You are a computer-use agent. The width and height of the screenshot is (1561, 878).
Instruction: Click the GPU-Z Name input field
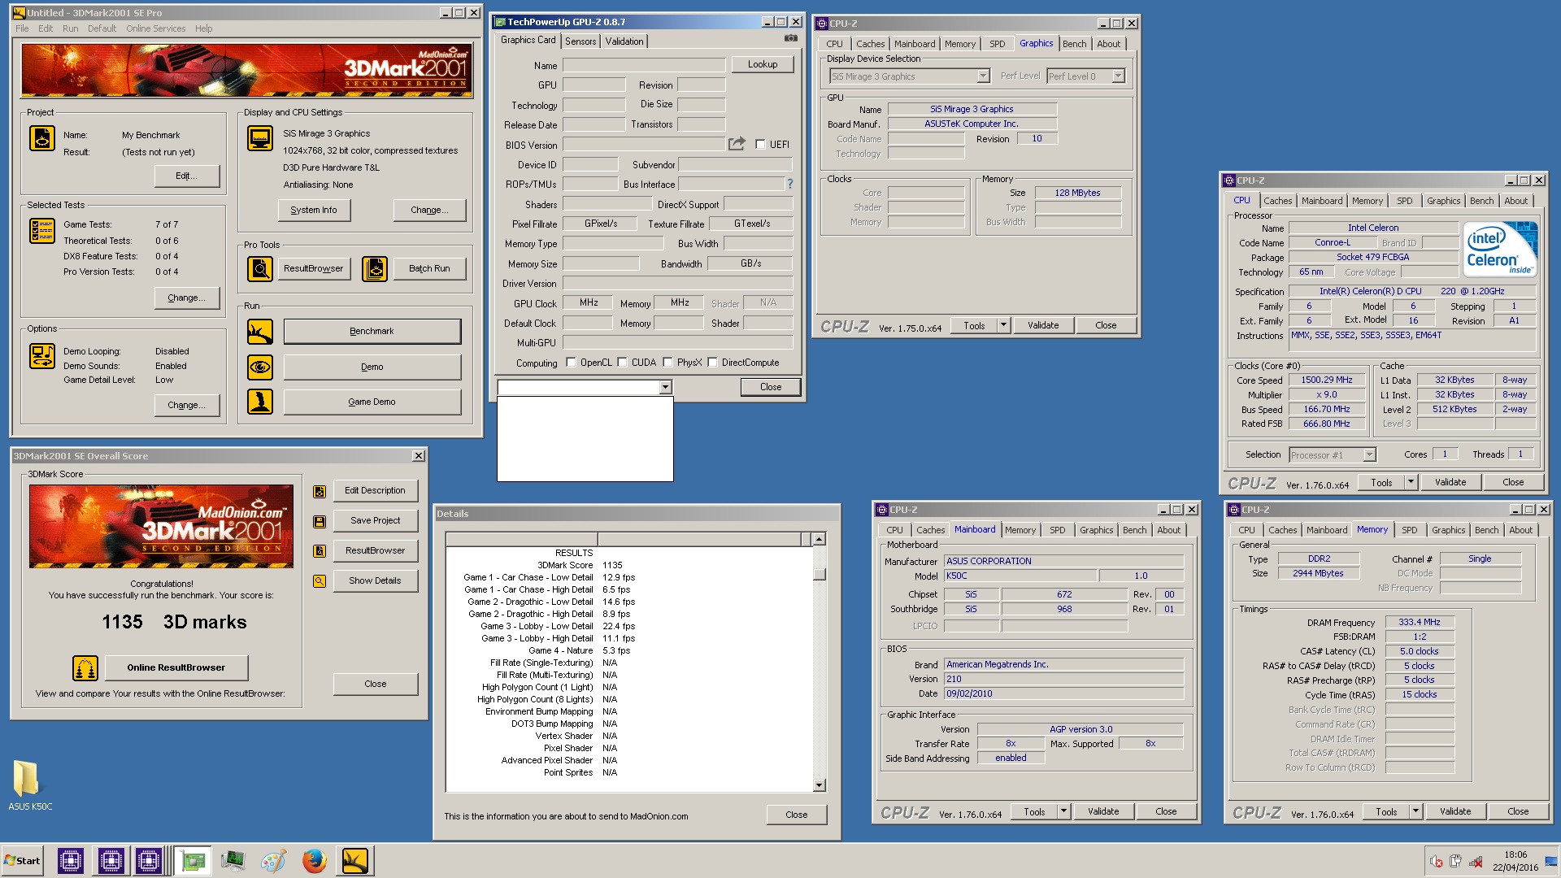(x=643, y=65)
